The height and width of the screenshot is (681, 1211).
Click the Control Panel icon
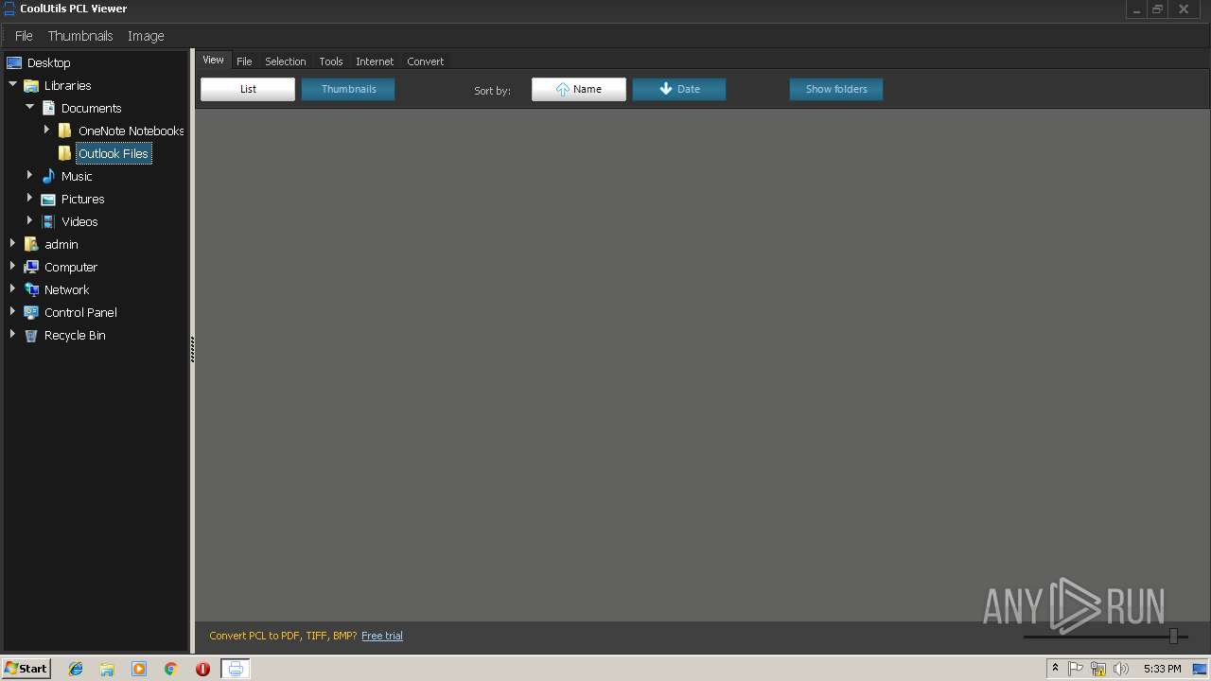(31, 312)
